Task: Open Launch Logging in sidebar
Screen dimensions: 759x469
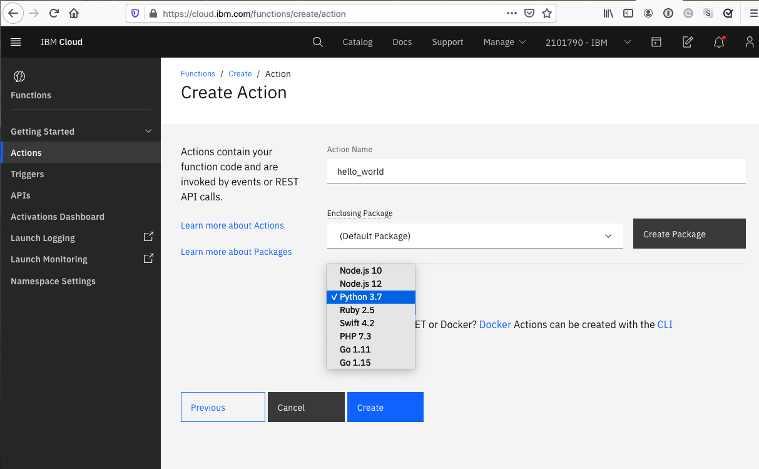Action: point(80,238)
